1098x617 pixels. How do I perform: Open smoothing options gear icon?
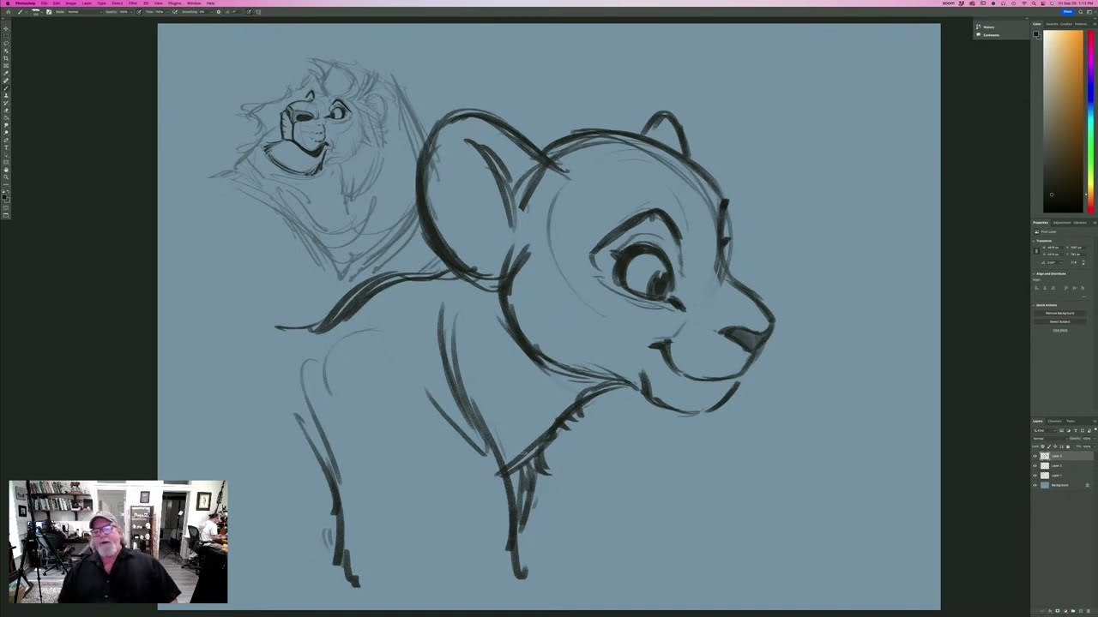(x=218, y=11)
